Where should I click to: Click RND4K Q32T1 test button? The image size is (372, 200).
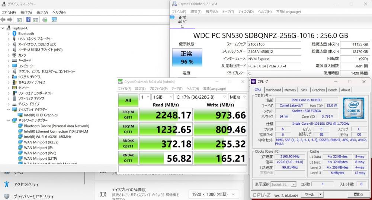tap(128, 143)
